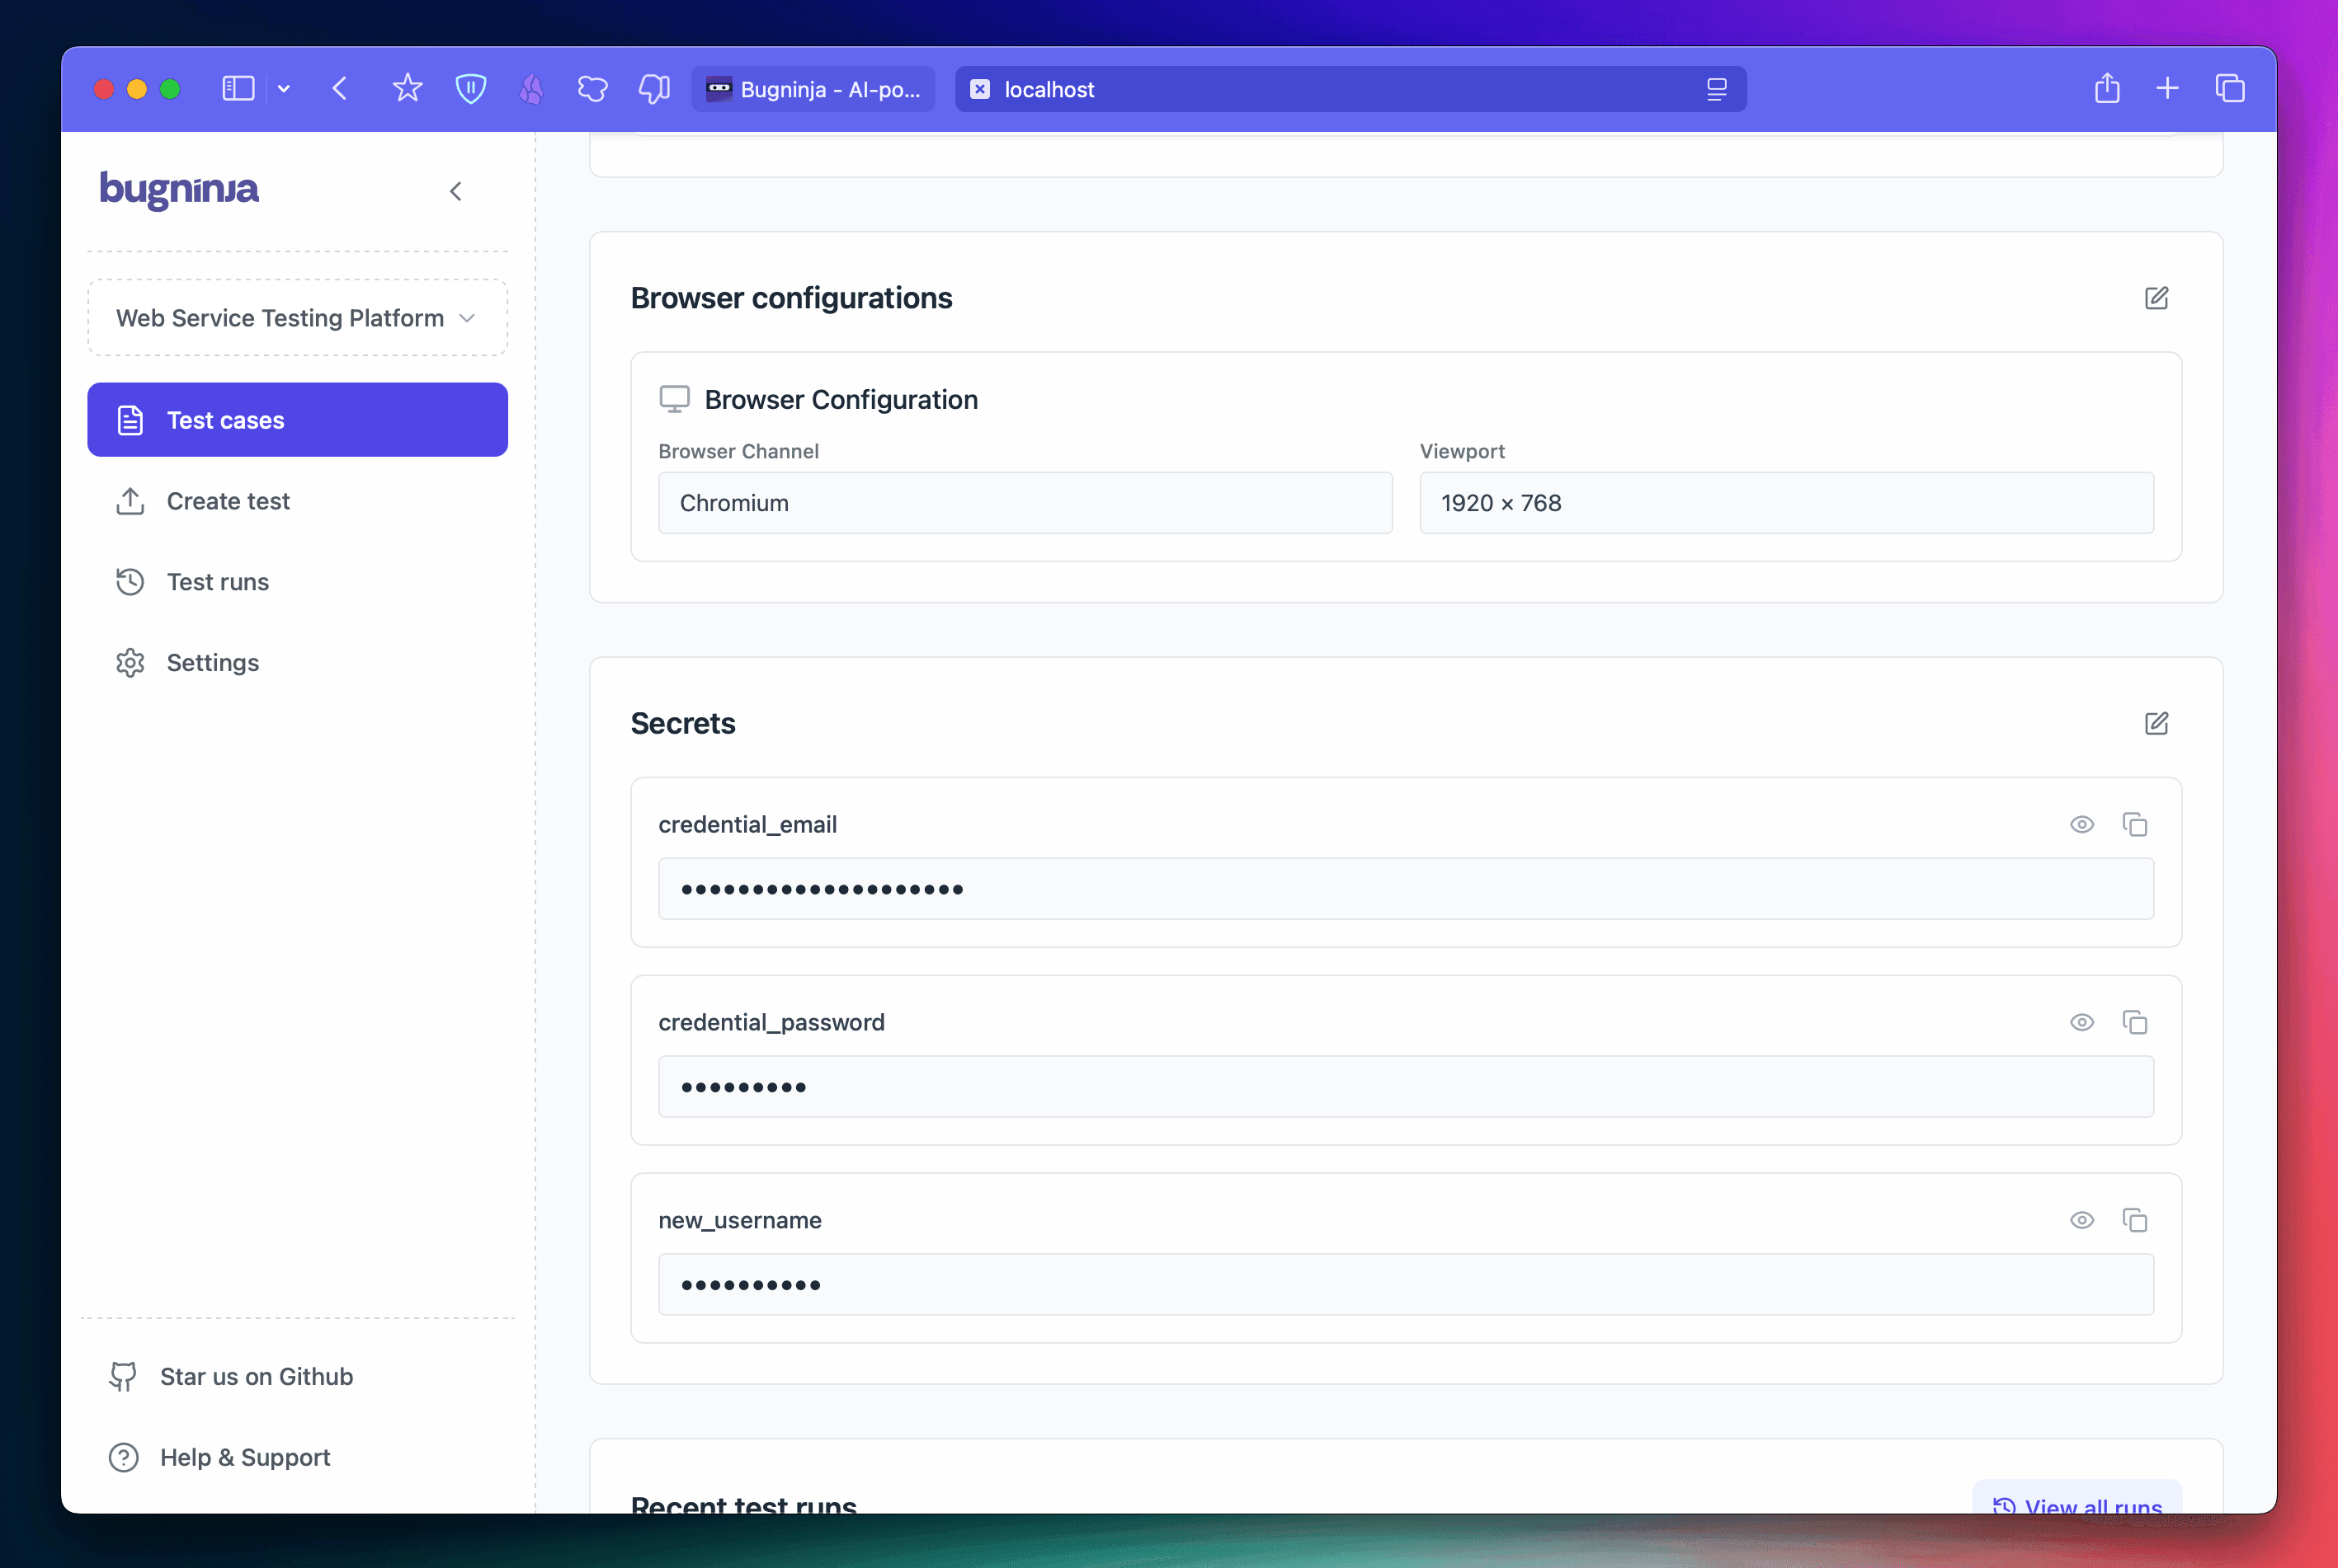
Task: Click the Browser configurations heading
Action: click(791, 298)
